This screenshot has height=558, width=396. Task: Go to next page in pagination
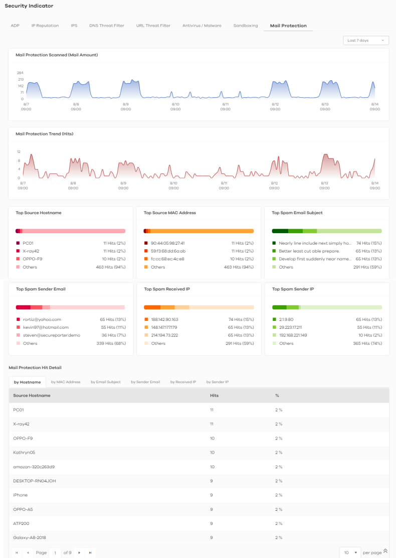(79, 552)
